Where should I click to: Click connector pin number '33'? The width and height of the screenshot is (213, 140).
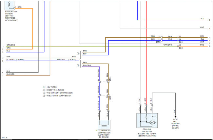159,36
